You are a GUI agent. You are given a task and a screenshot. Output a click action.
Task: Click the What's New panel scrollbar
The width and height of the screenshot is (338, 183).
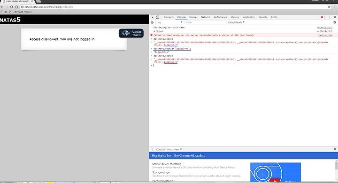point(336,165)
